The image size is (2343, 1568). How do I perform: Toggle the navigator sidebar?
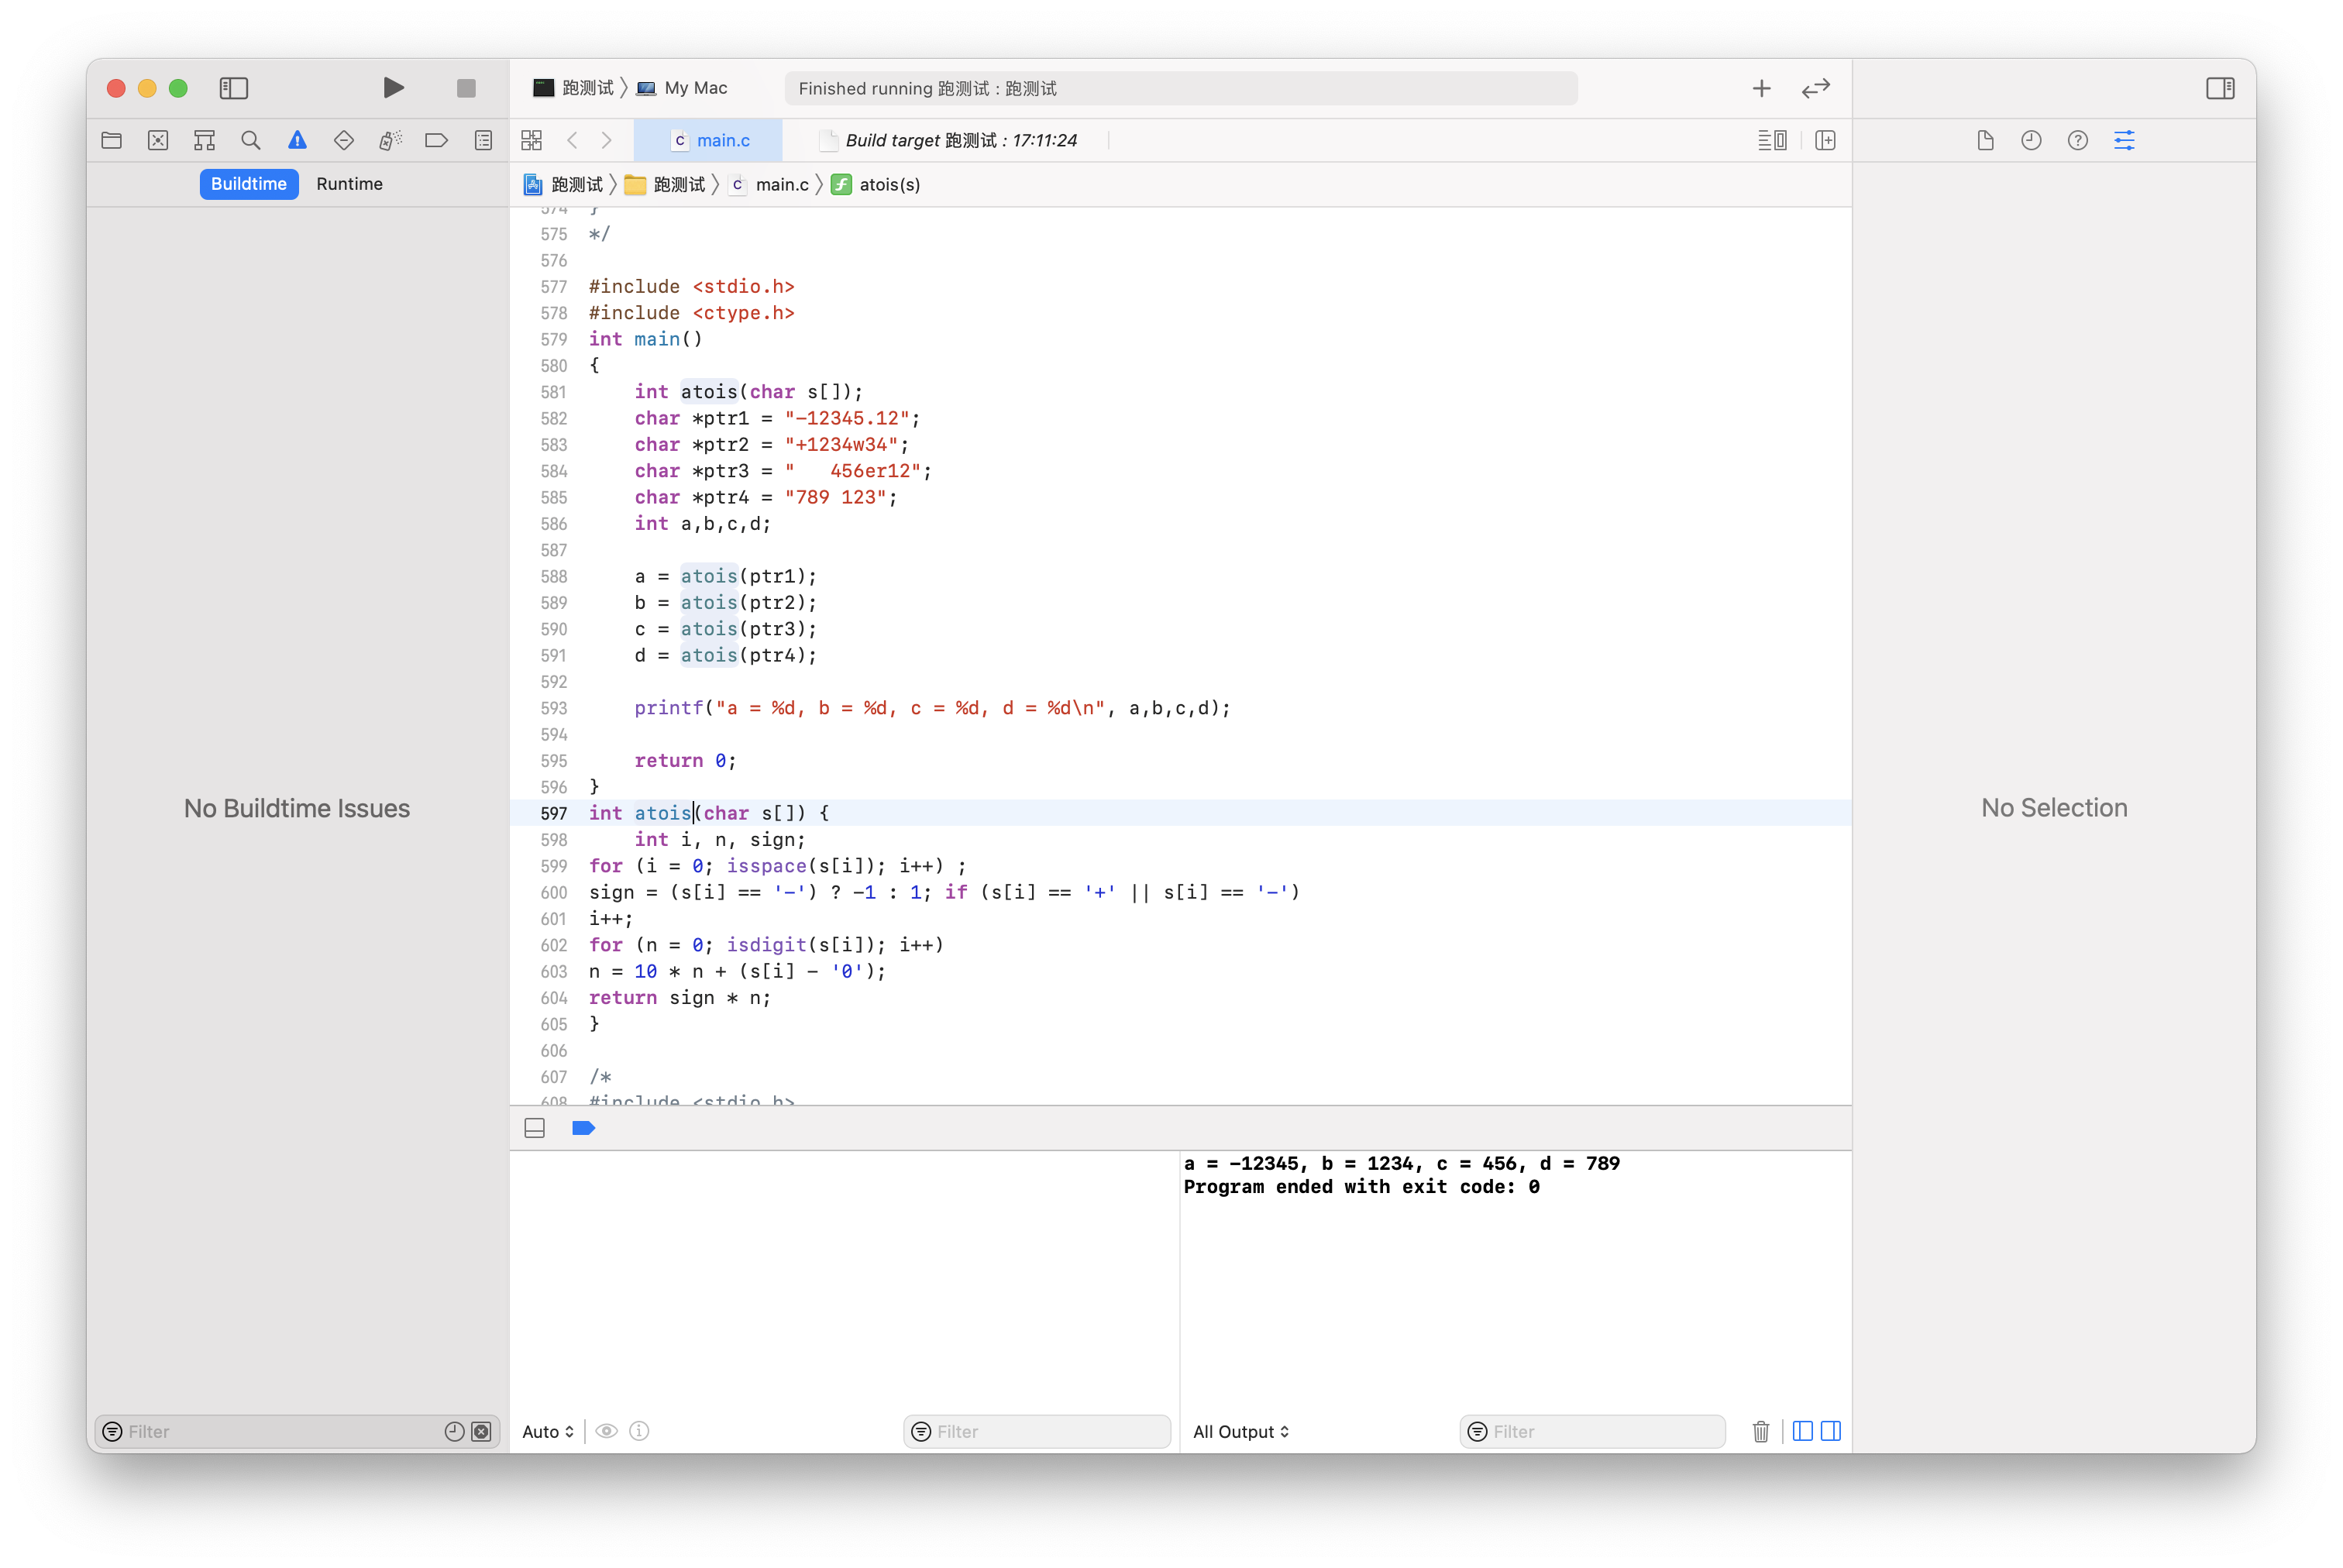(233, 88)
